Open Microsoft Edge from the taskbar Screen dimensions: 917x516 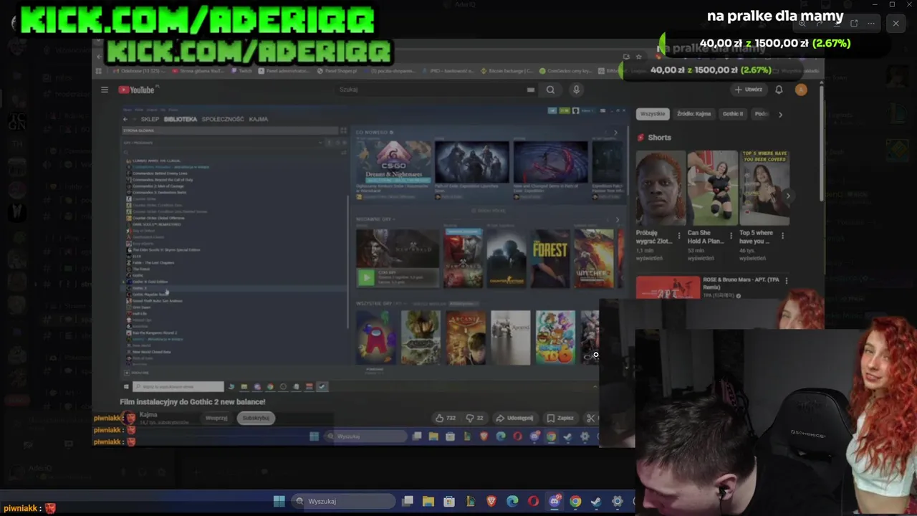pyautogui.click(x=512, y=501)
